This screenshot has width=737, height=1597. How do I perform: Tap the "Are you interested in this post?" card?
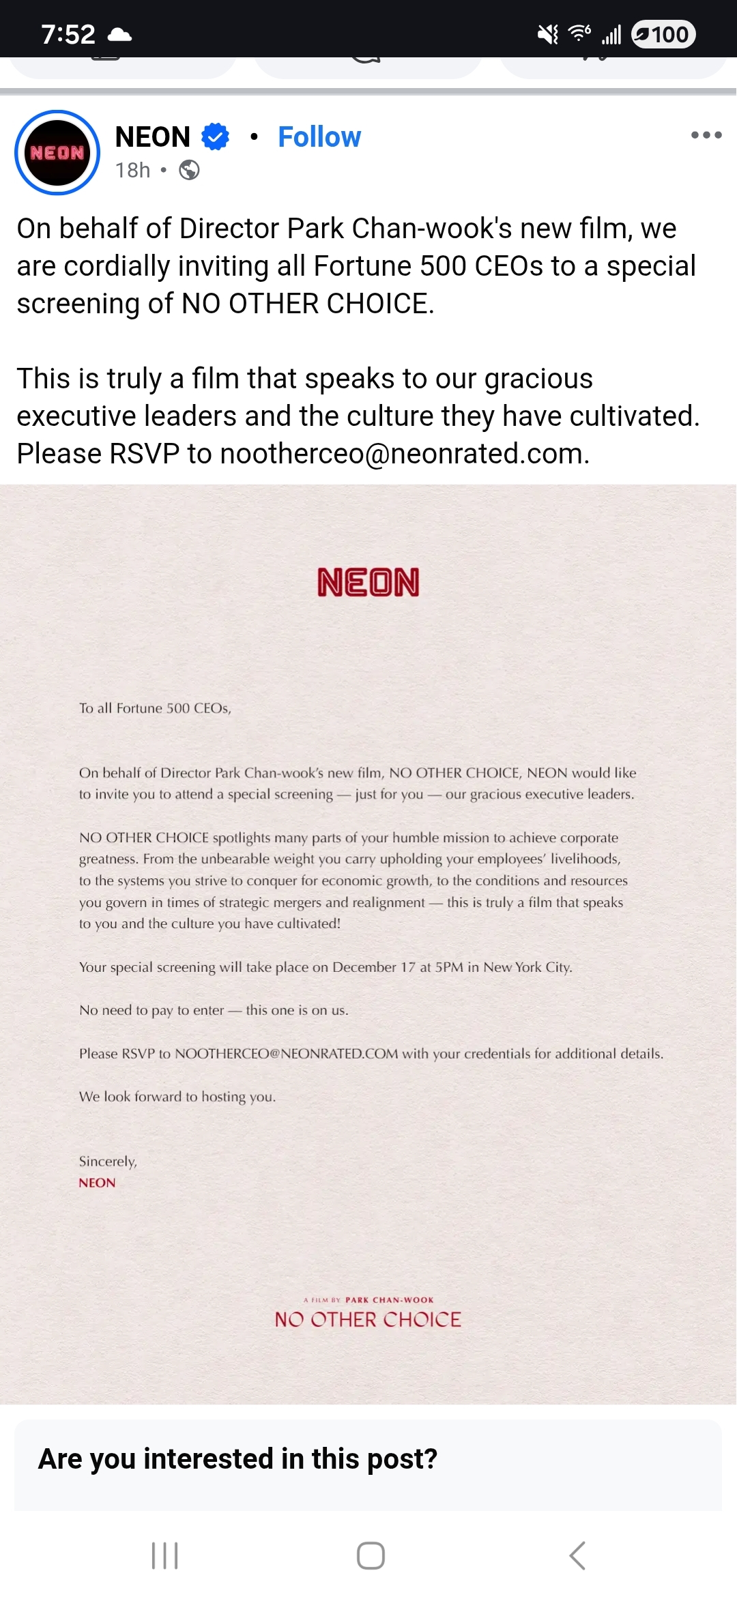[369, 1461]
